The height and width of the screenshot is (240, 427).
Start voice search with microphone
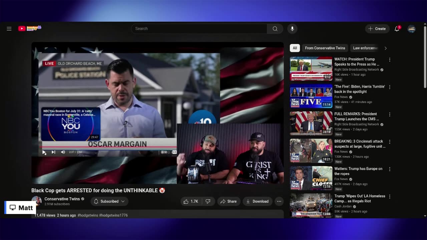[292, 29]
